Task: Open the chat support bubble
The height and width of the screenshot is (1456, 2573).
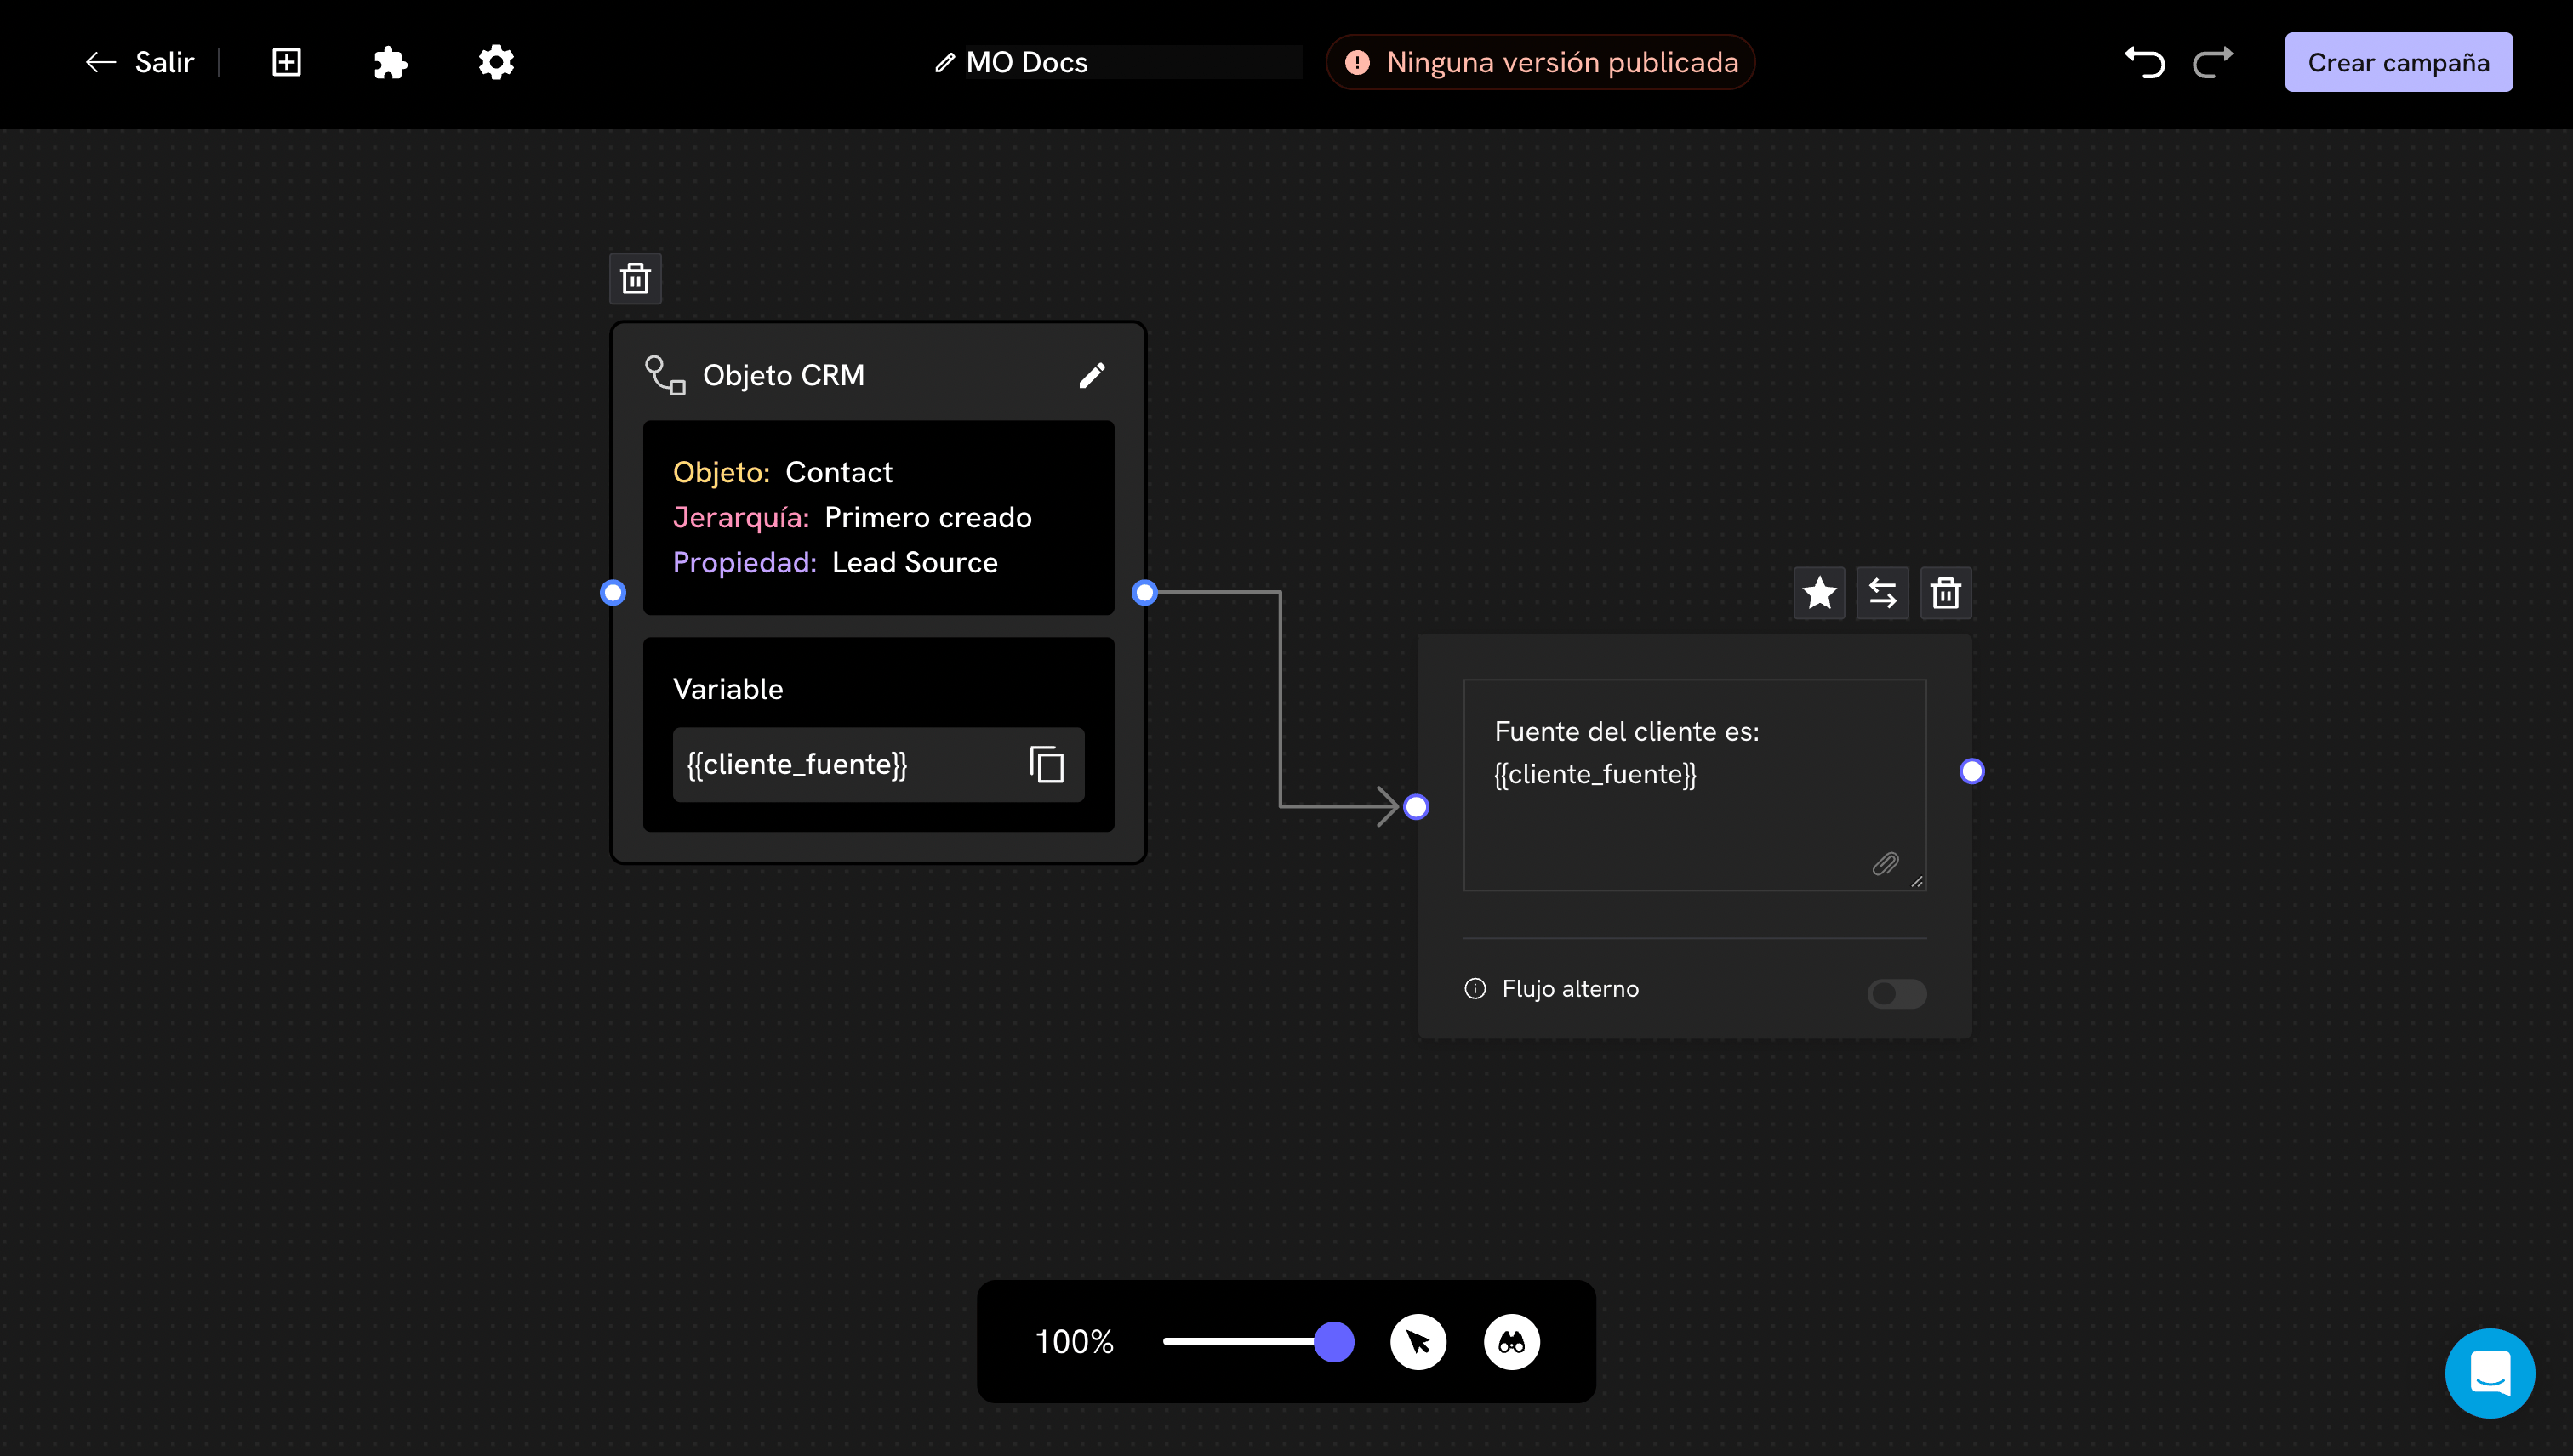Action: (2489, 1372)
